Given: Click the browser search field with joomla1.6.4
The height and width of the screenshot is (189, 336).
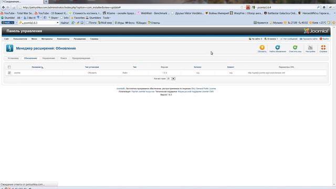Looking at the screenshot, I should (286, 7).
